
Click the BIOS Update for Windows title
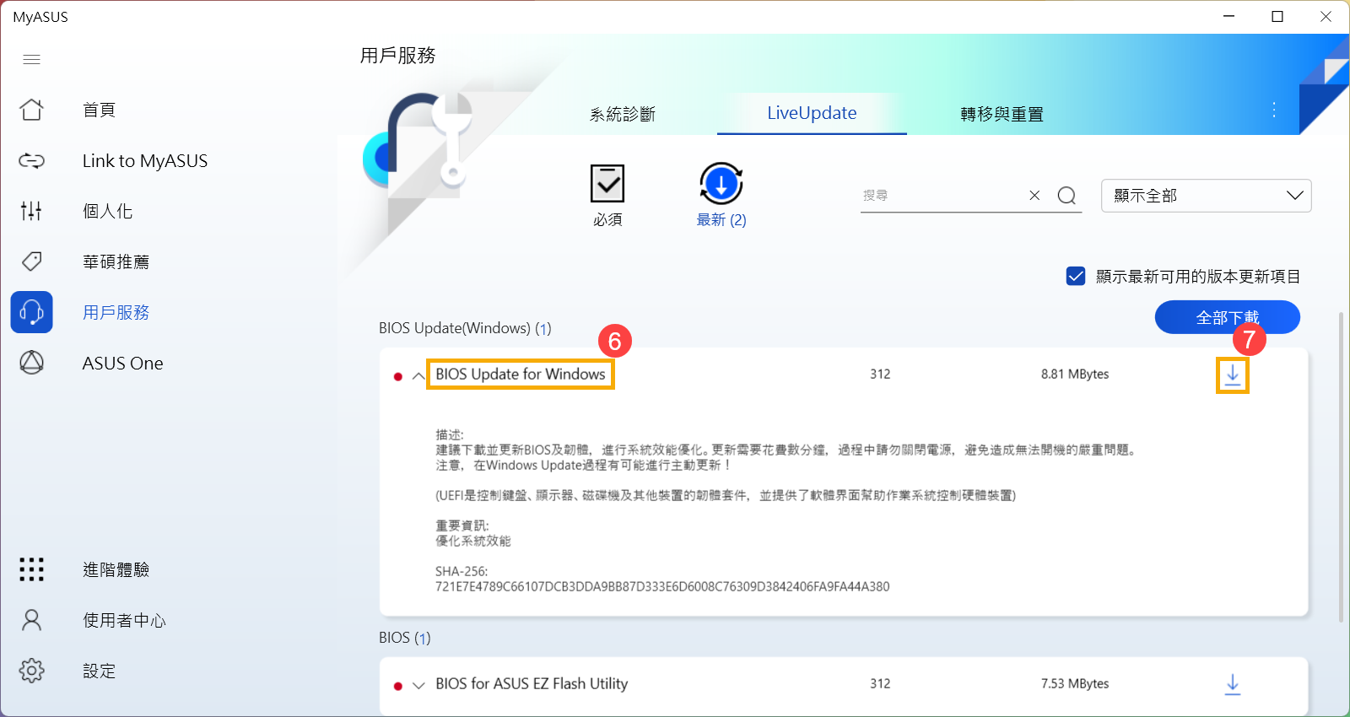[521, 374]
